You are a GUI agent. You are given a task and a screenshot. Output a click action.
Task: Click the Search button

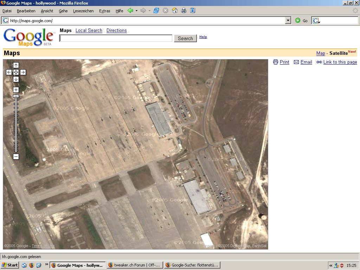185,38
